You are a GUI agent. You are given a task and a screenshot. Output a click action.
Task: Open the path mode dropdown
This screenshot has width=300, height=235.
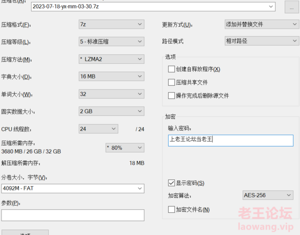(262, 41)
